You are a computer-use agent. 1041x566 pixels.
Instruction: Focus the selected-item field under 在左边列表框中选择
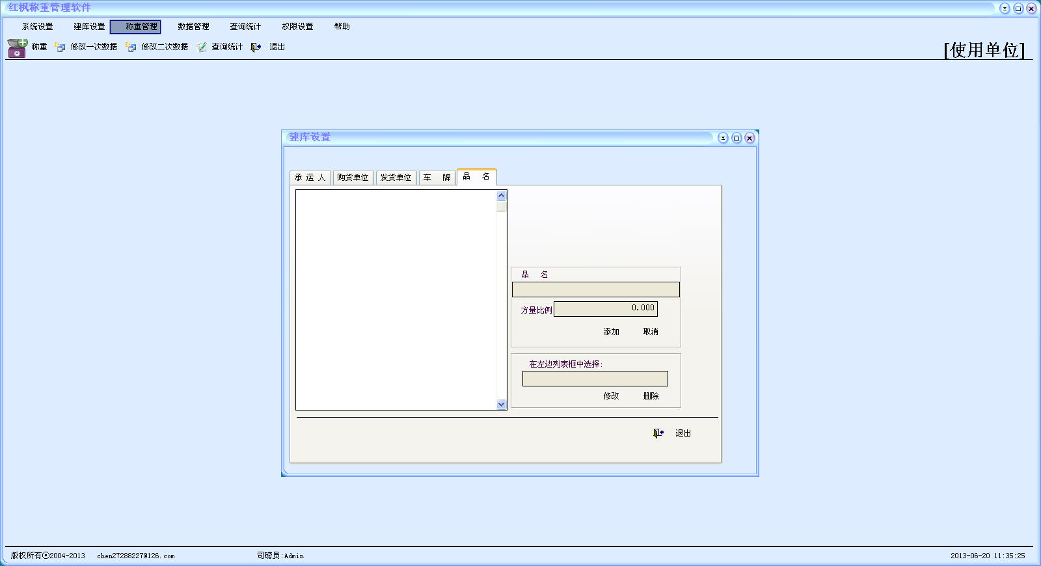(x=595, y=379)
